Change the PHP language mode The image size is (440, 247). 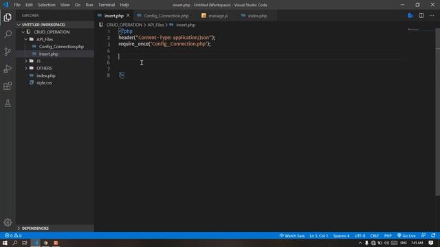click(388, 235)
